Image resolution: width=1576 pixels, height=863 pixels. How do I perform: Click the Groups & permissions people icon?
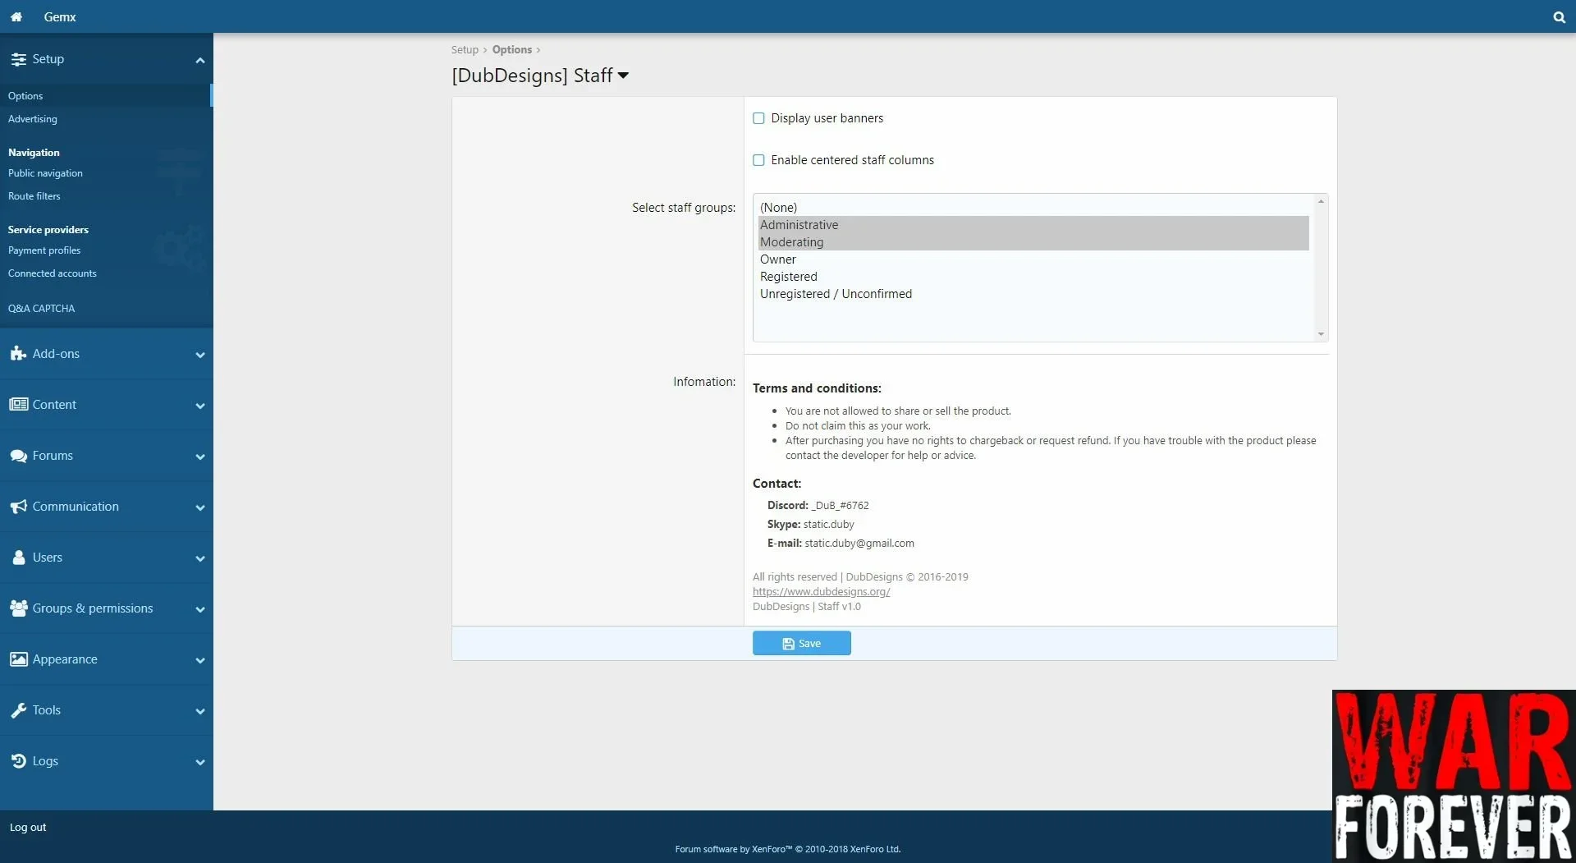[x=18, y=608]
